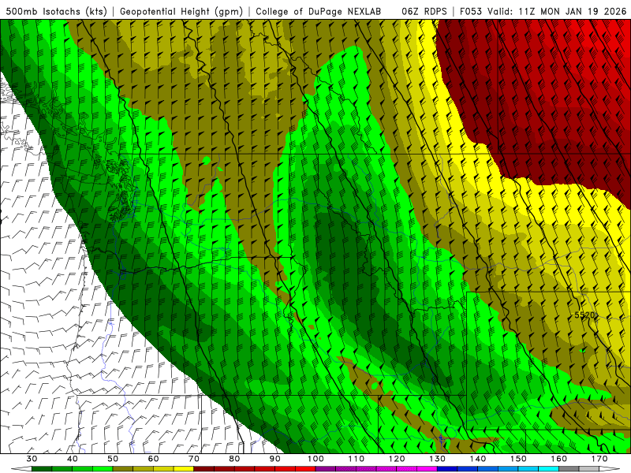The width and height of the screenshot is (631, 473).
Task: Click the legend value '100'
Action: [x=316, y=459]
